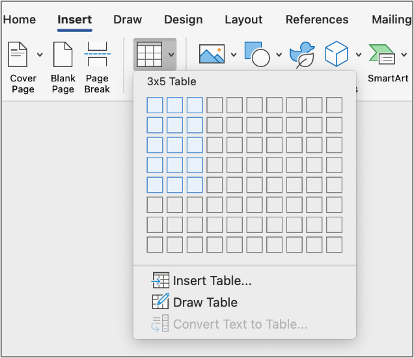
Task: Click the SmartArt icon
Action: [x=382, y=55]
